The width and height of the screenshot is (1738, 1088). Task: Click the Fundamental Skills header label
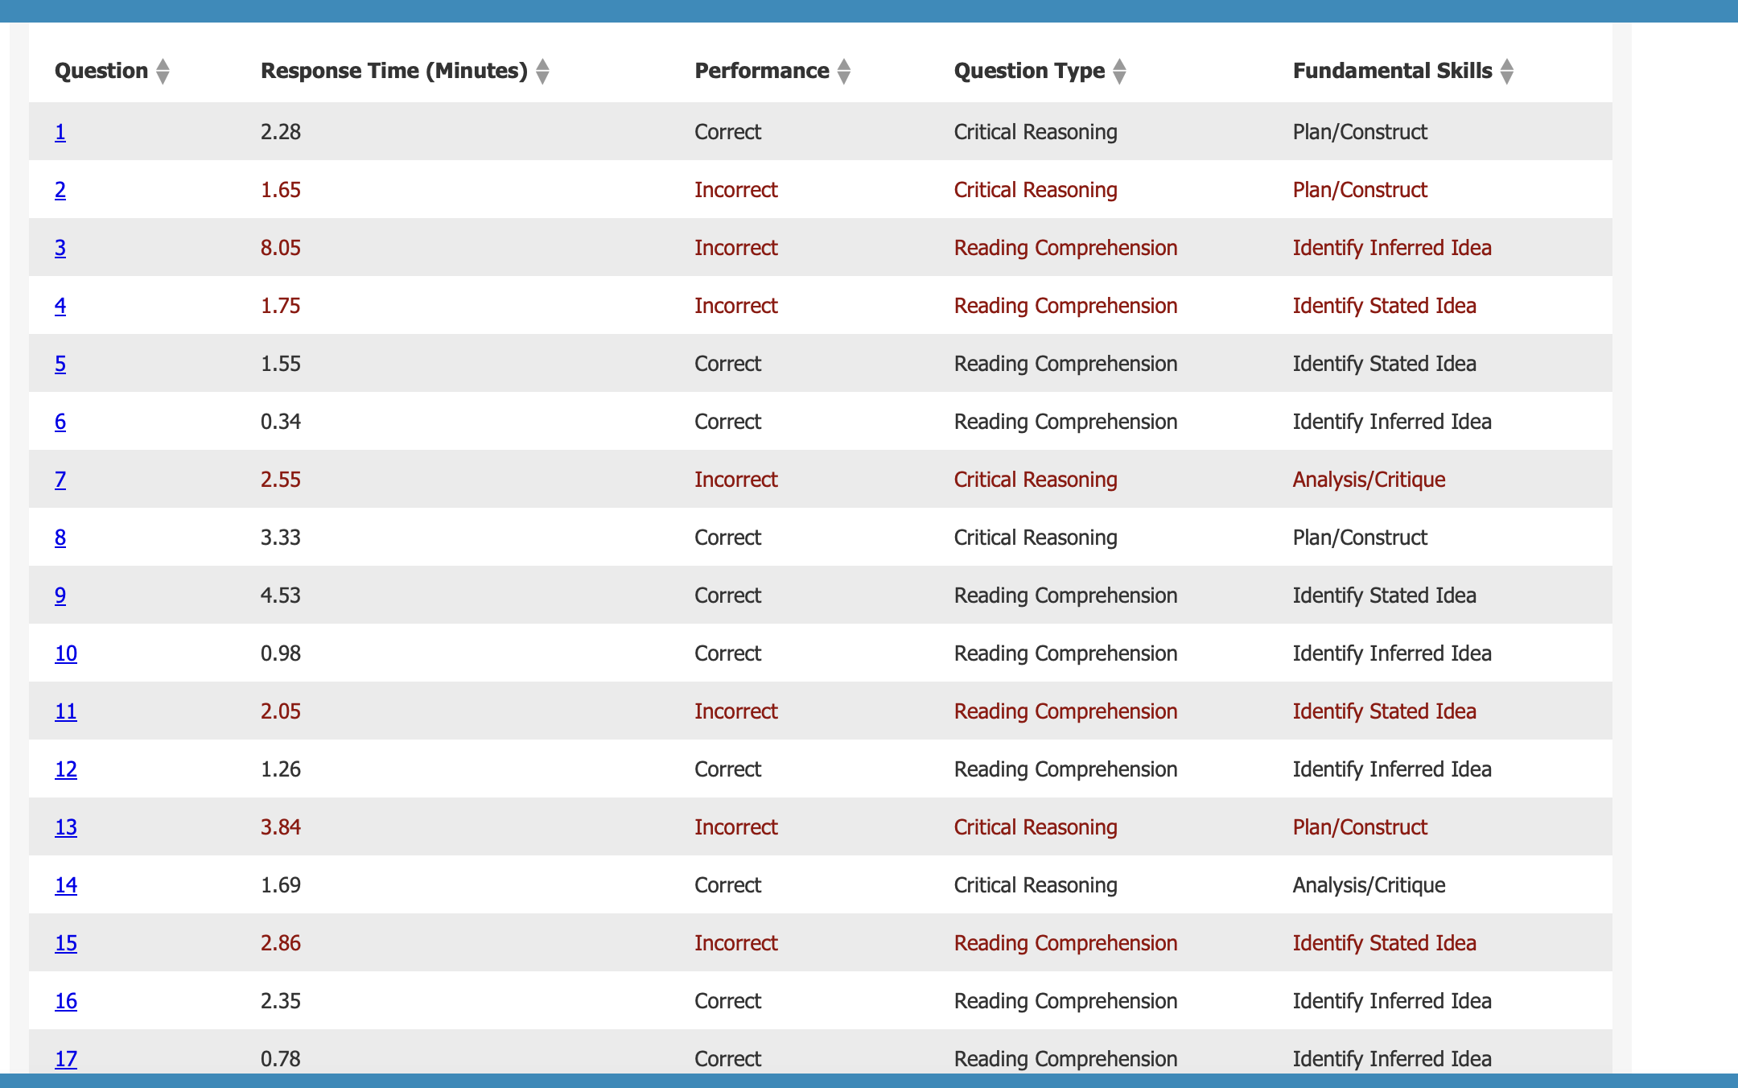pyautogui.click(x=1392, y=71)
